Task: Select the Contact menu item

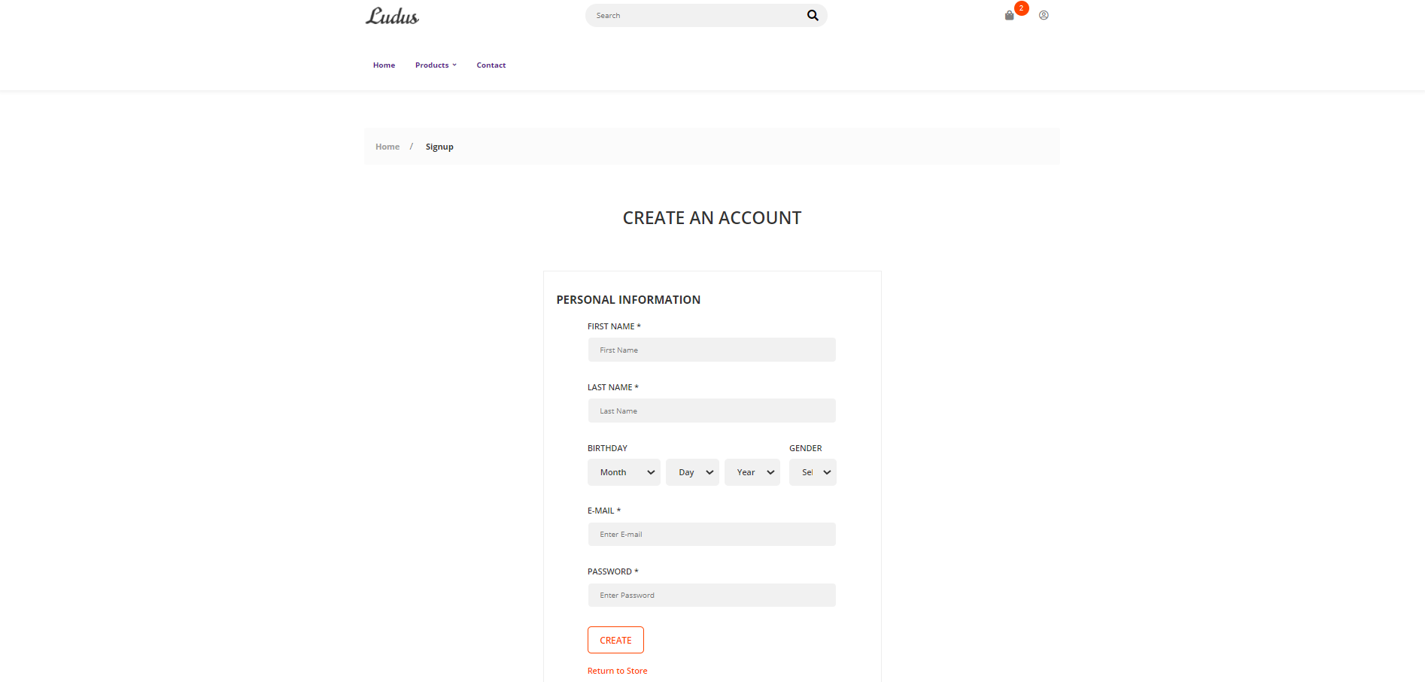Action: 491,65
